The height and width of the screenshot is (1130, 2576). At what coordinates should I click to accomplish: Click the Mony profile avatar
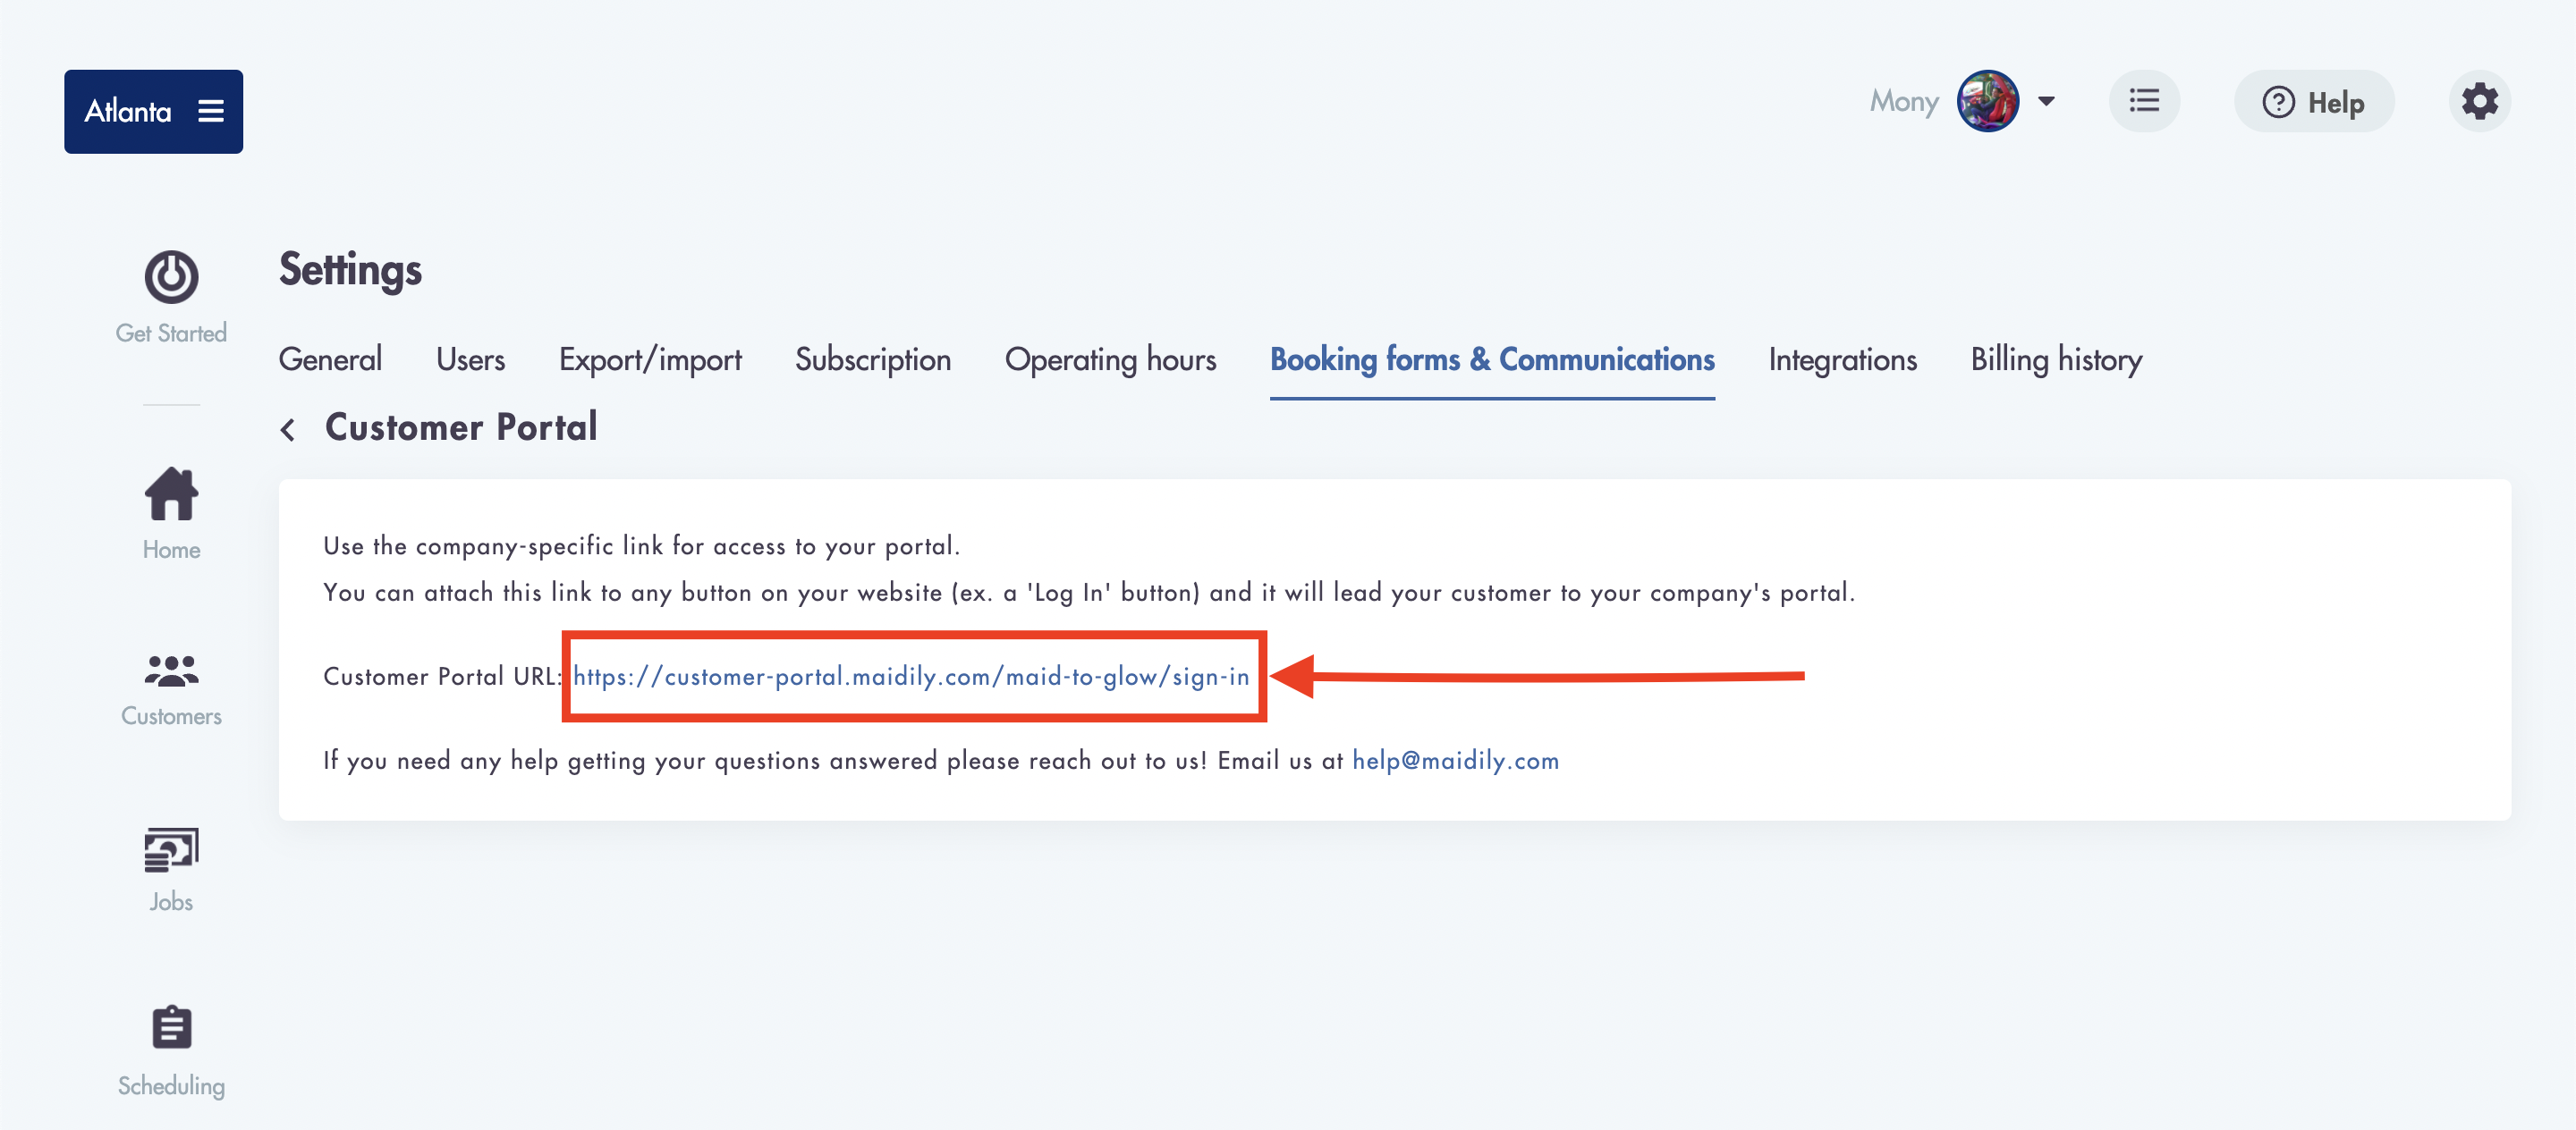click(1987, 101)
